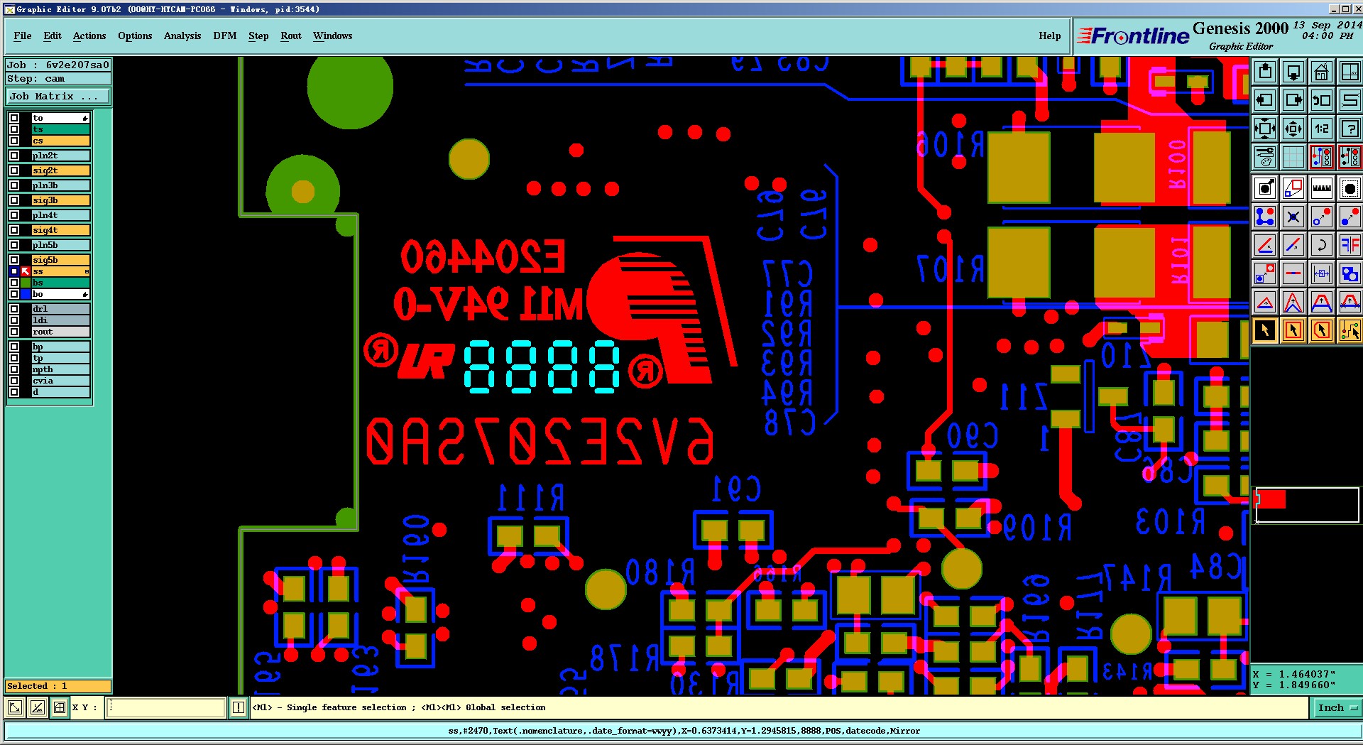The width and height of the screenshot is (1363, 745).
Task: Select layer name sig5b
Action: coord(60,260)
